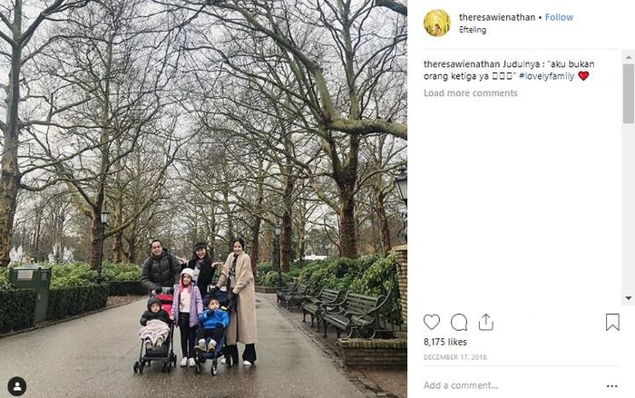This screenshot has height=398, width=635.
Task: Open the #lovelyfamily hashtag
Action: click(x=546, y=76)
